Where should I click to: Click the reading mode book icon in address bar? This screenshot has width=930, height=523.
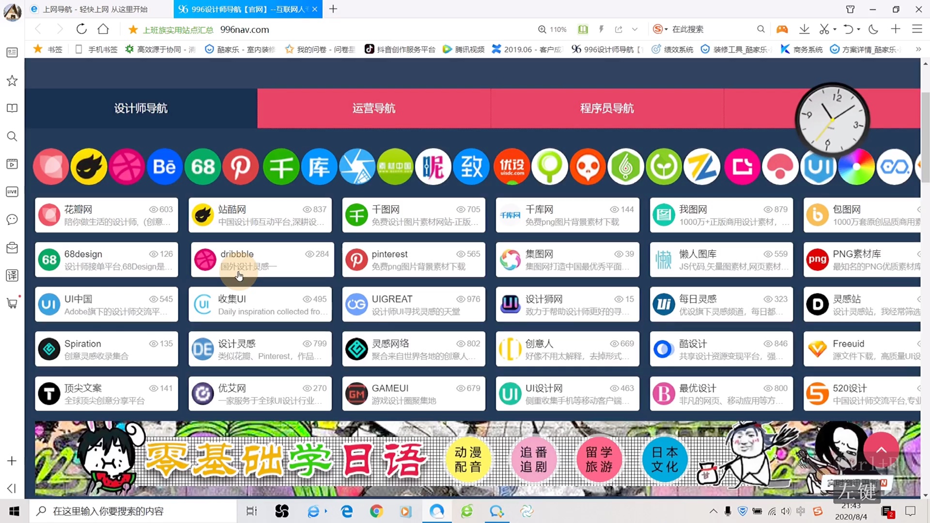583,29
